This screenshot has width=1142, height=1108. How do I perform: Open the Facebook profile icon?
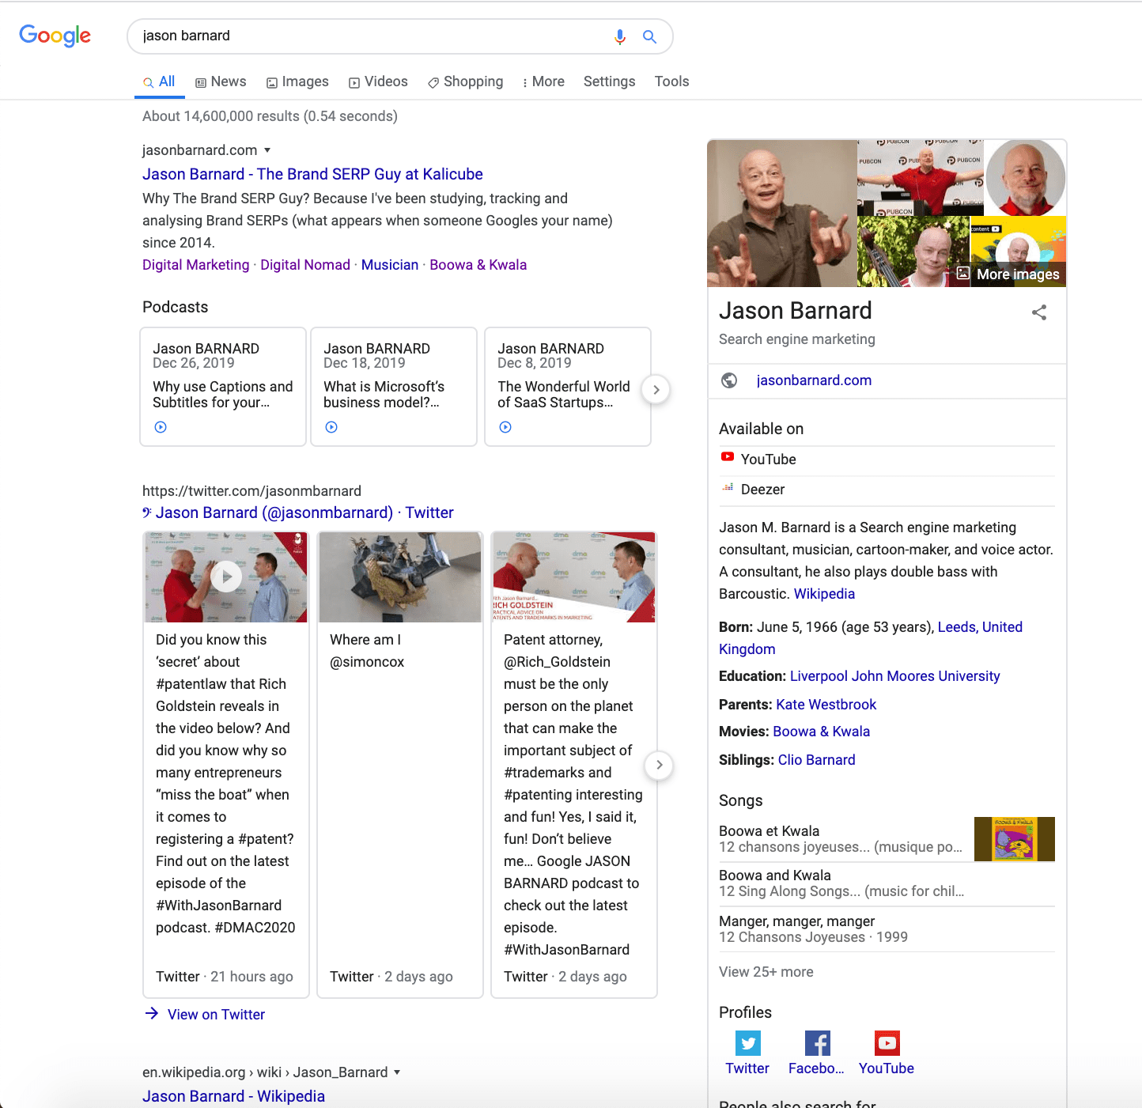(x=817, y=1043)
